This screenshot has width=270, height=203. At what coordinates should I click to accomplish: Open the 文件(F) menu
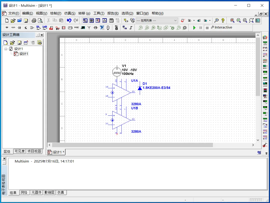(14, 13)
